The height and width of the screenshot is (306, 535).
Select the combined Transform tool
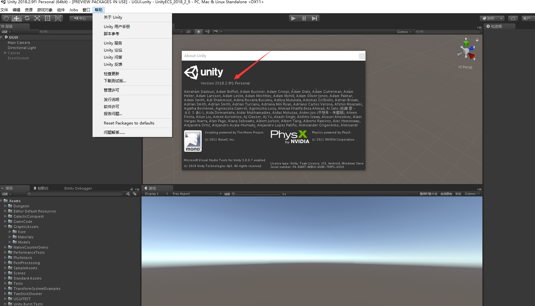click(x=58, y=18)
